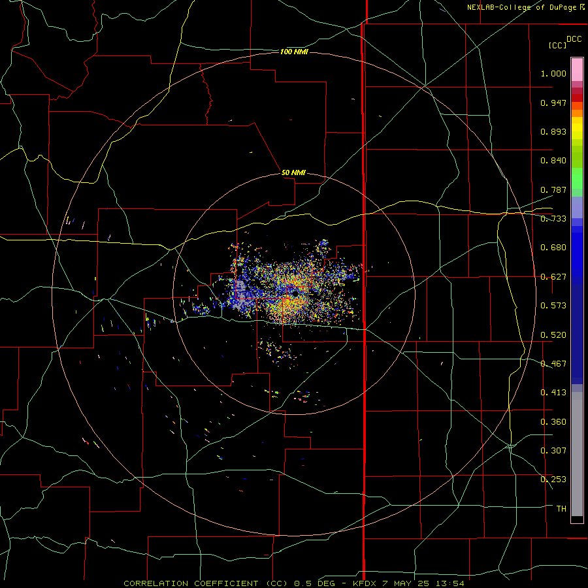
Task: Click the black radar site dot at center
Action: point(295,293)
